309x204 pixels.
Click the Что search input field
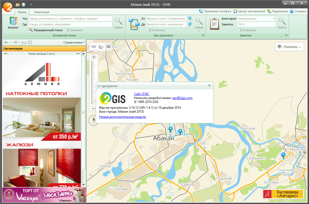(x=70, y=19)
